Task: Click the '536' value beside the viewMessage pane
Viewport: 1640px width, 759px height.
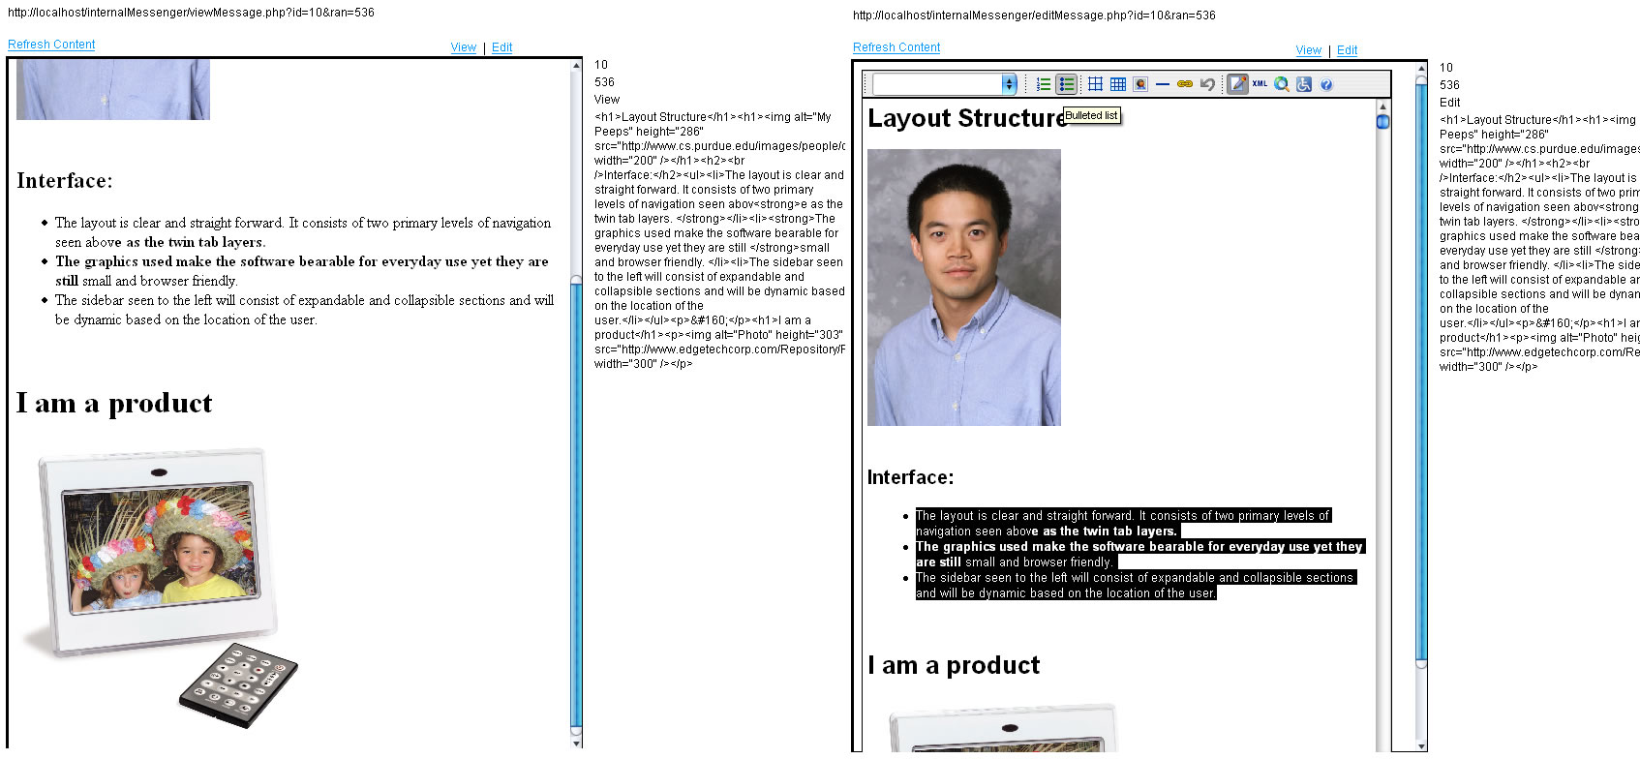Action: (x=604, y=82)
